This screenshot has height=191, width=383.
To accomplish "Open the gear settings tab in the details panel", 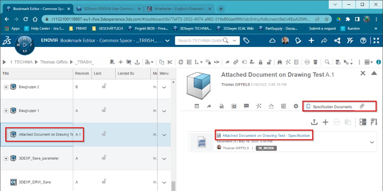I will pyautogui.click(x=296, y=106).
